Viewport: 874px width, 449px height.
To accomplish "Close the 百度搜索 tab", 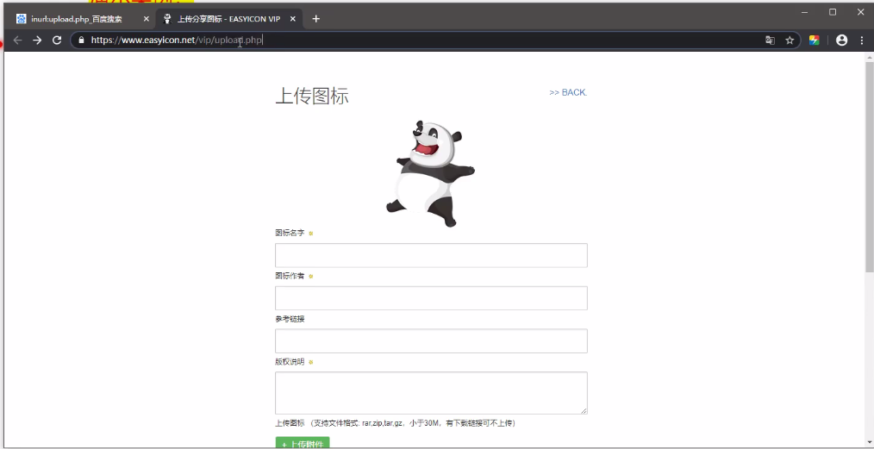I will pyautogui.click(x=146, y=18).
